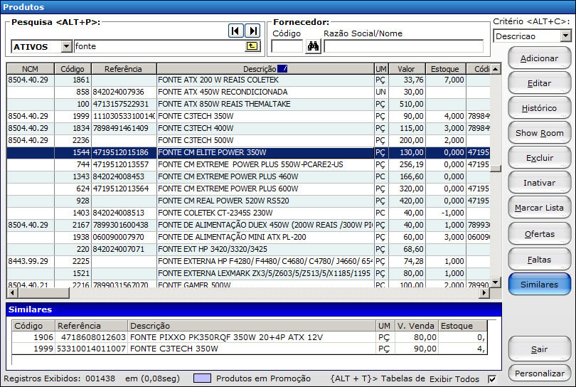
Task: Select row FONTE ATX 850W REAIS THEMALTAKE
Action: tap(248, 104)
